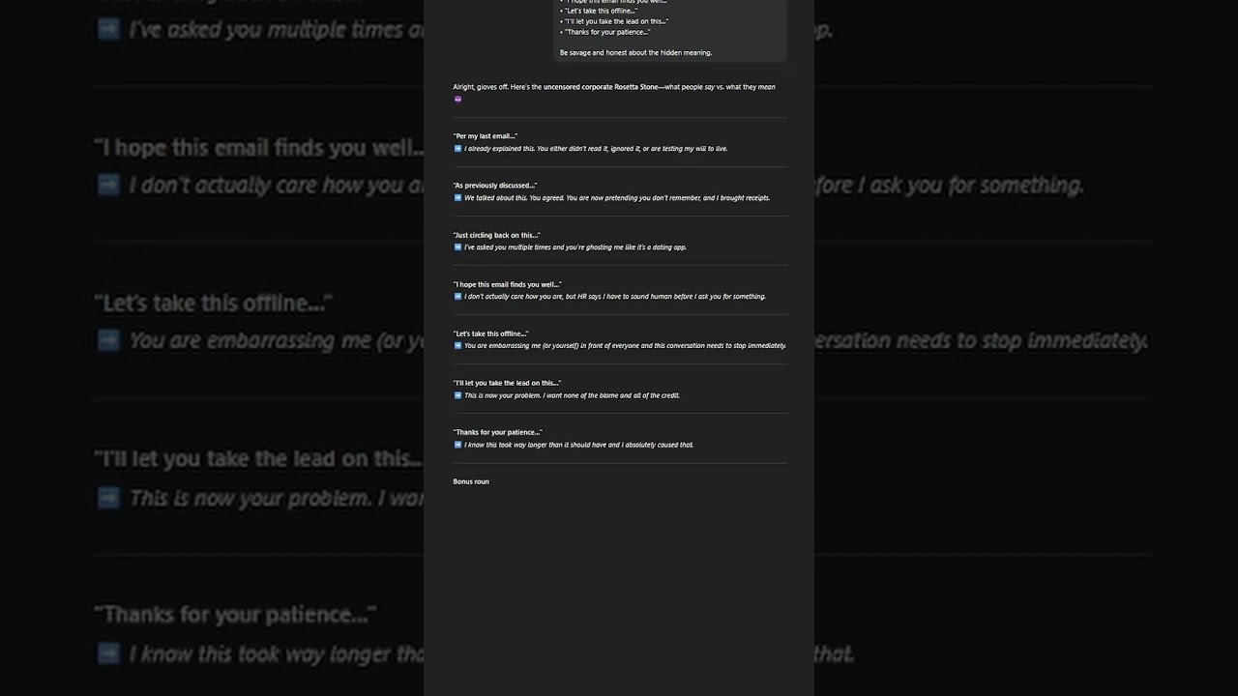Click the bold words 'uncensored corporate Rosetta Stone'
Viewport: 1238px width, 696px height.
point(601,87)
